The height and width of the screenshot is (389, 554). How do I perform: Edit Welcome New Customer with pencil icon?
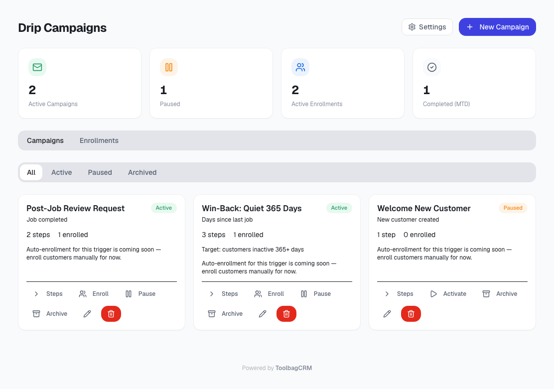(x=387, y=314)
